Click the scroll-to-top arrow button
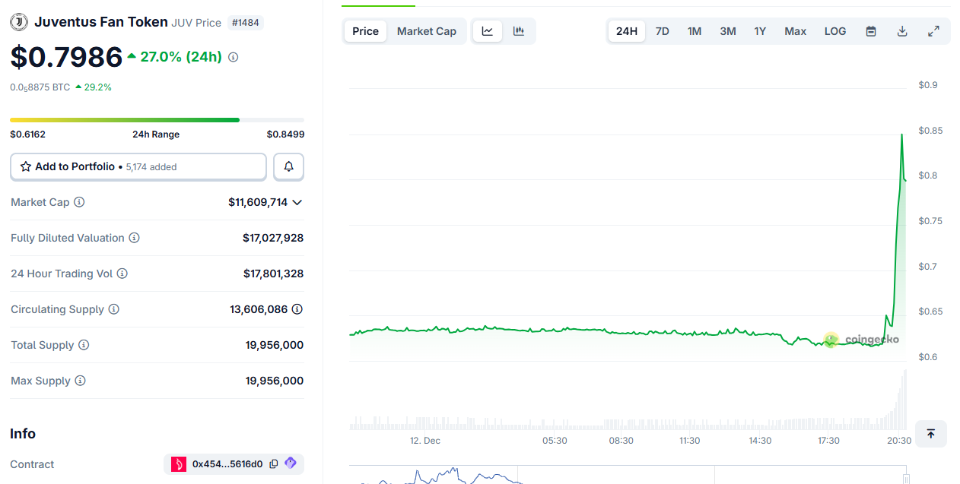The image size is (960, 484). (x=930, y=433)
